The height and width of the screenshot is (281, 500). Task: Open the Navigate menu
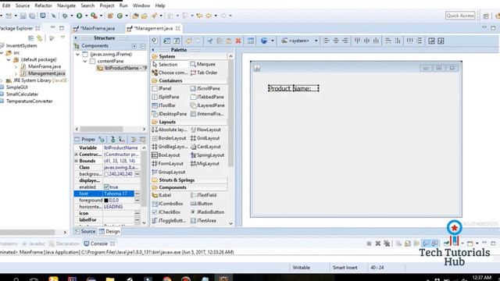(66, 5)
